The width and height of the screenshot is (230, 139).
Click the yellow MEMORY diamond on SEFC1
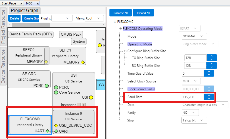click(82, 62)
